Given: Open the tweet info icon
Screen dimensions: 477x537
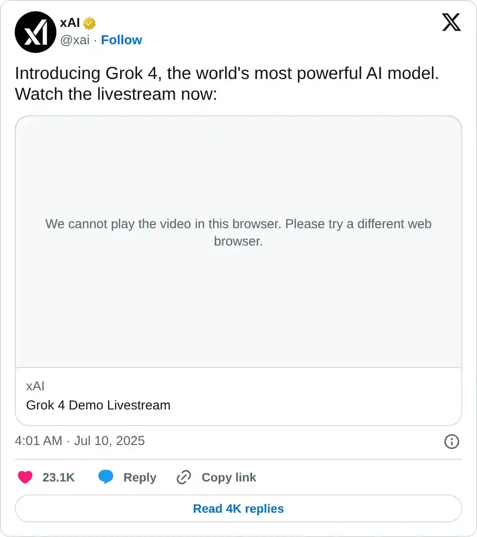Looking at the screenshot, I should coord(451,442).
